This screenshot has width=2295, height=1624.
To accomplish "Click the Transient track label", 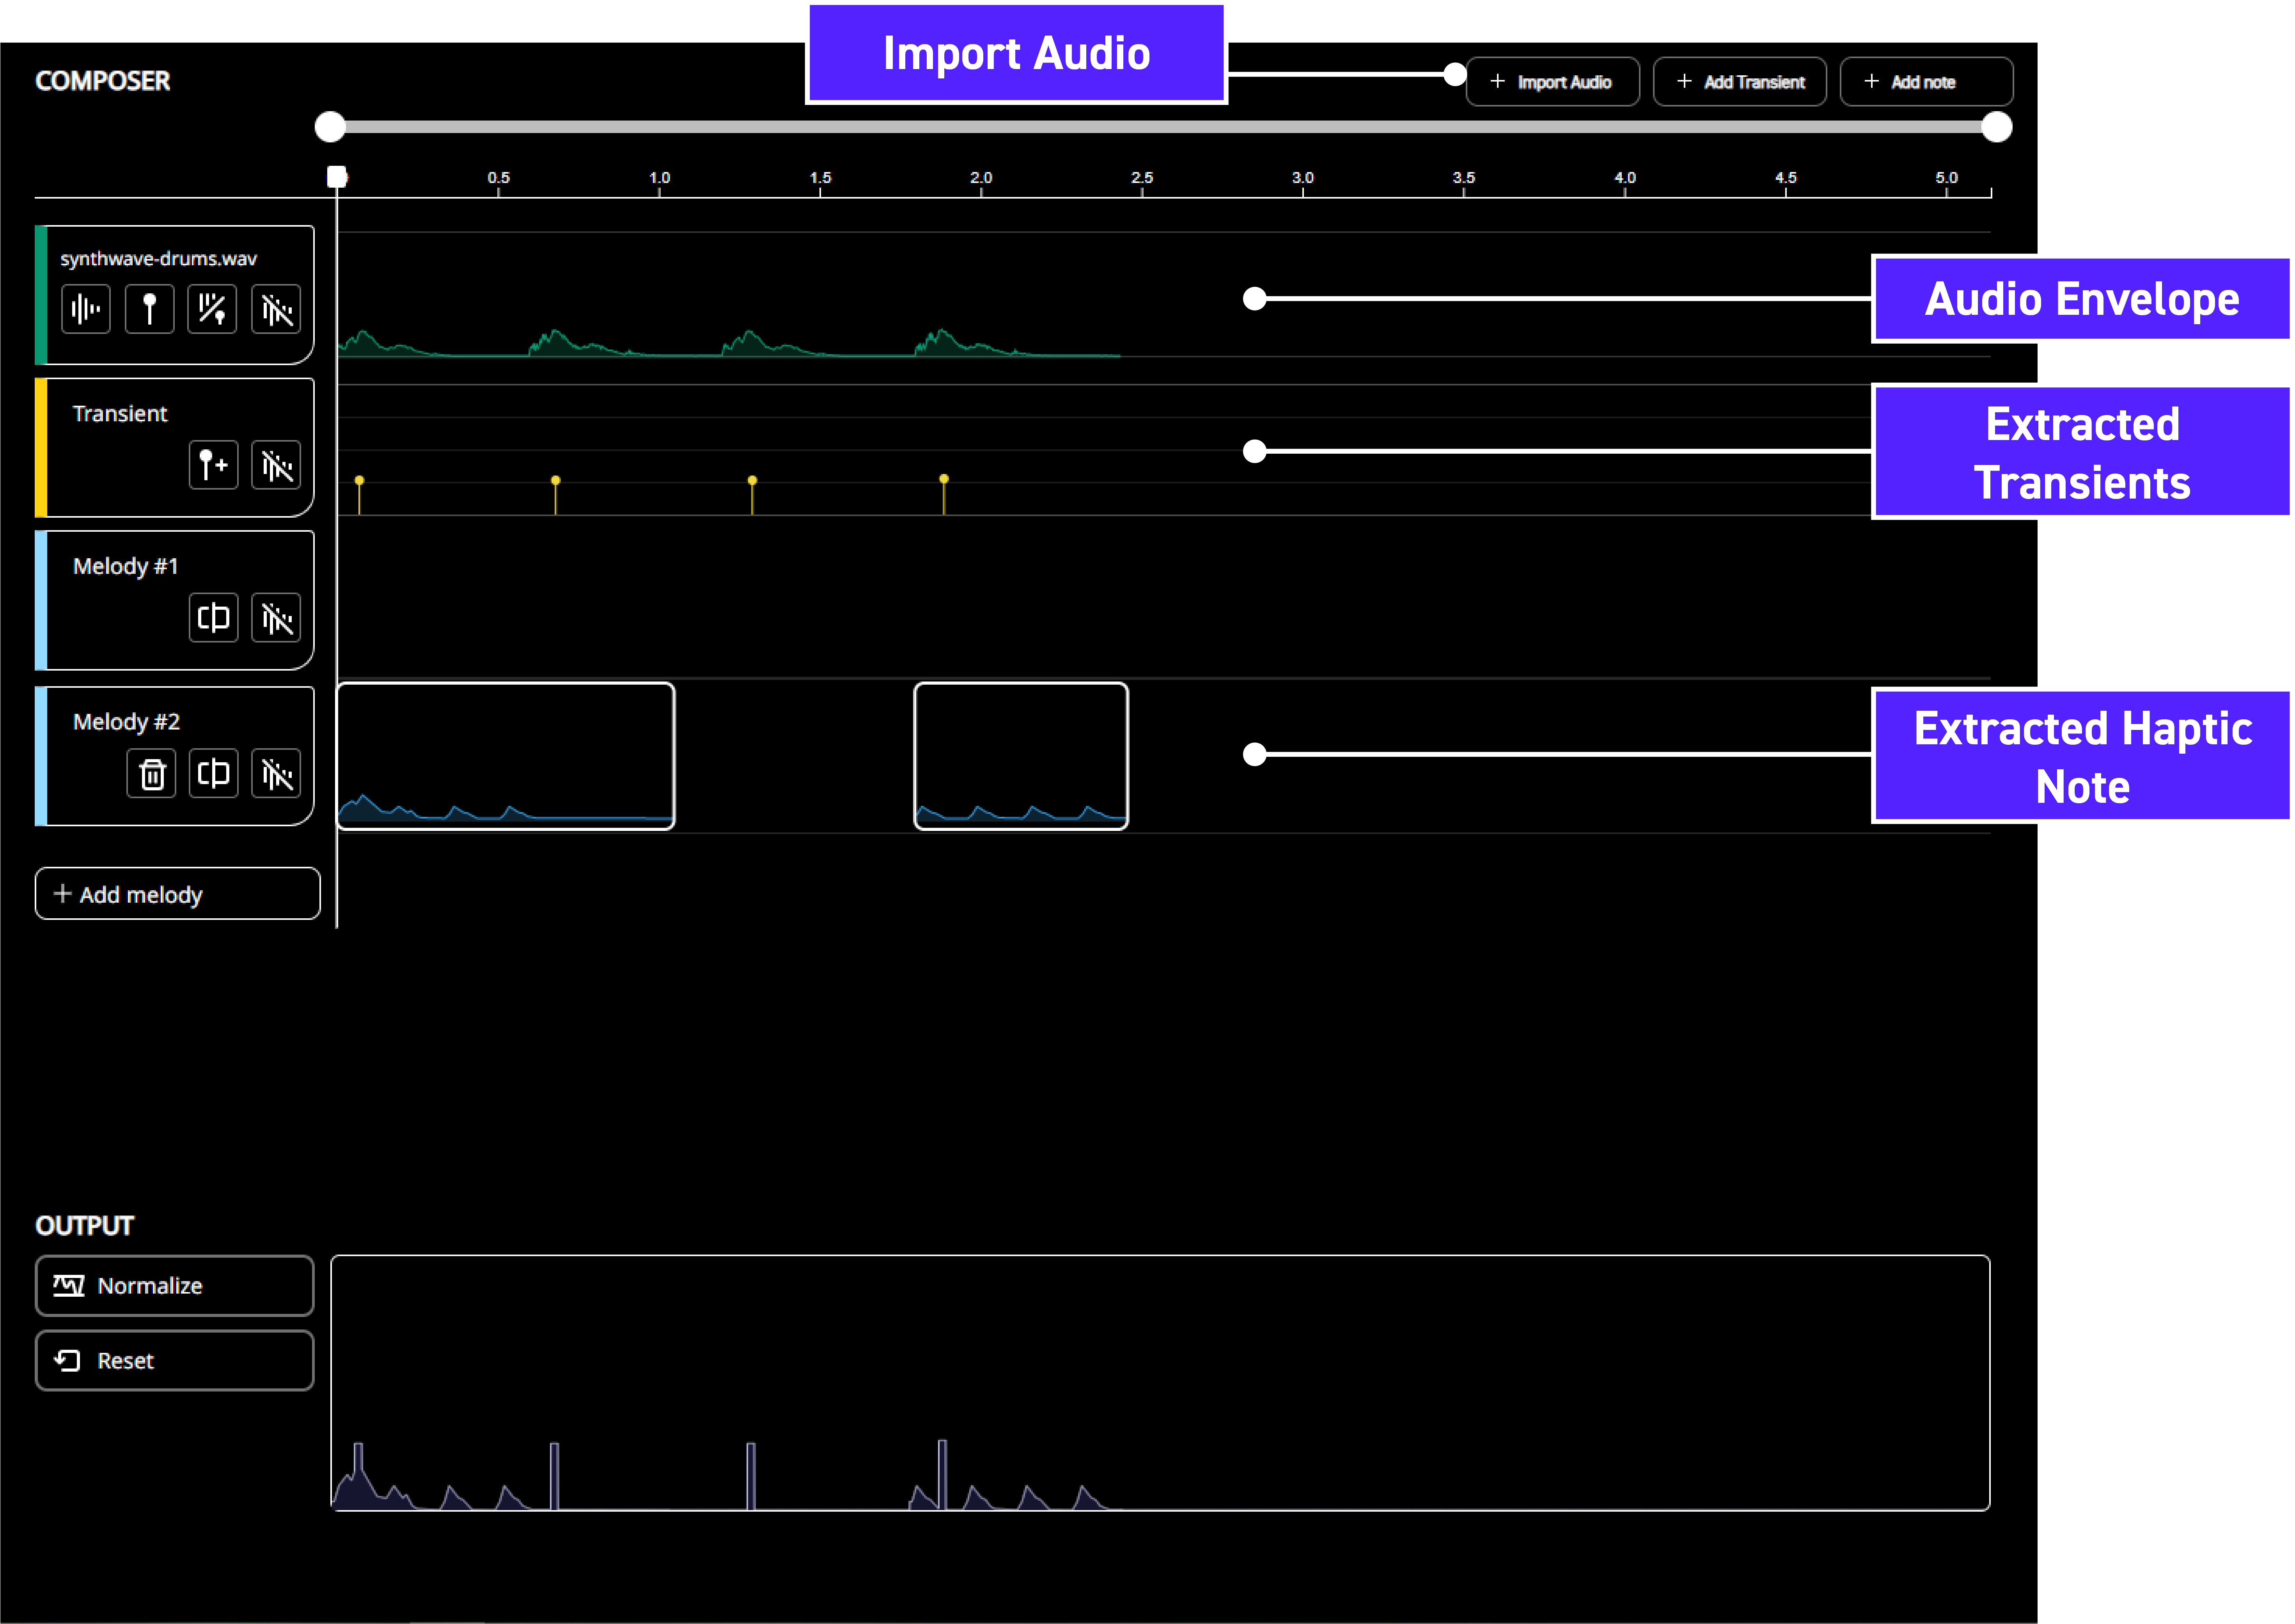I will pyautogui.click(x=120, y=414).
